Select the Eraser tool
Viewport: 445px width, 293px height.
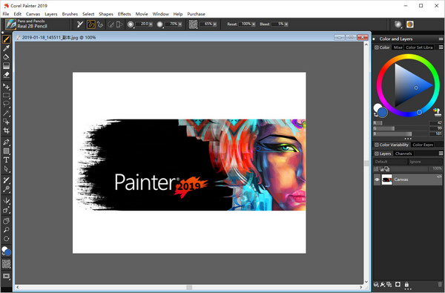point(6,75)
